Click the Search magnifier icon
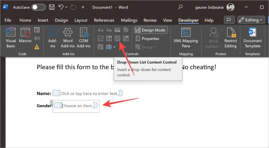This screenshot has height=148, width=269. 180,7
